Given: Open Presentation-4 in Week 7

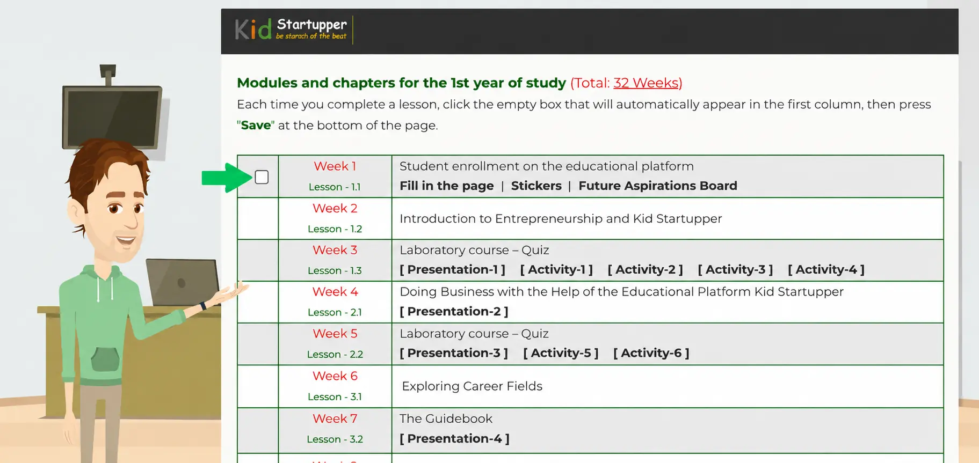Looking at the screenshot, I should (x=454, y=438).
